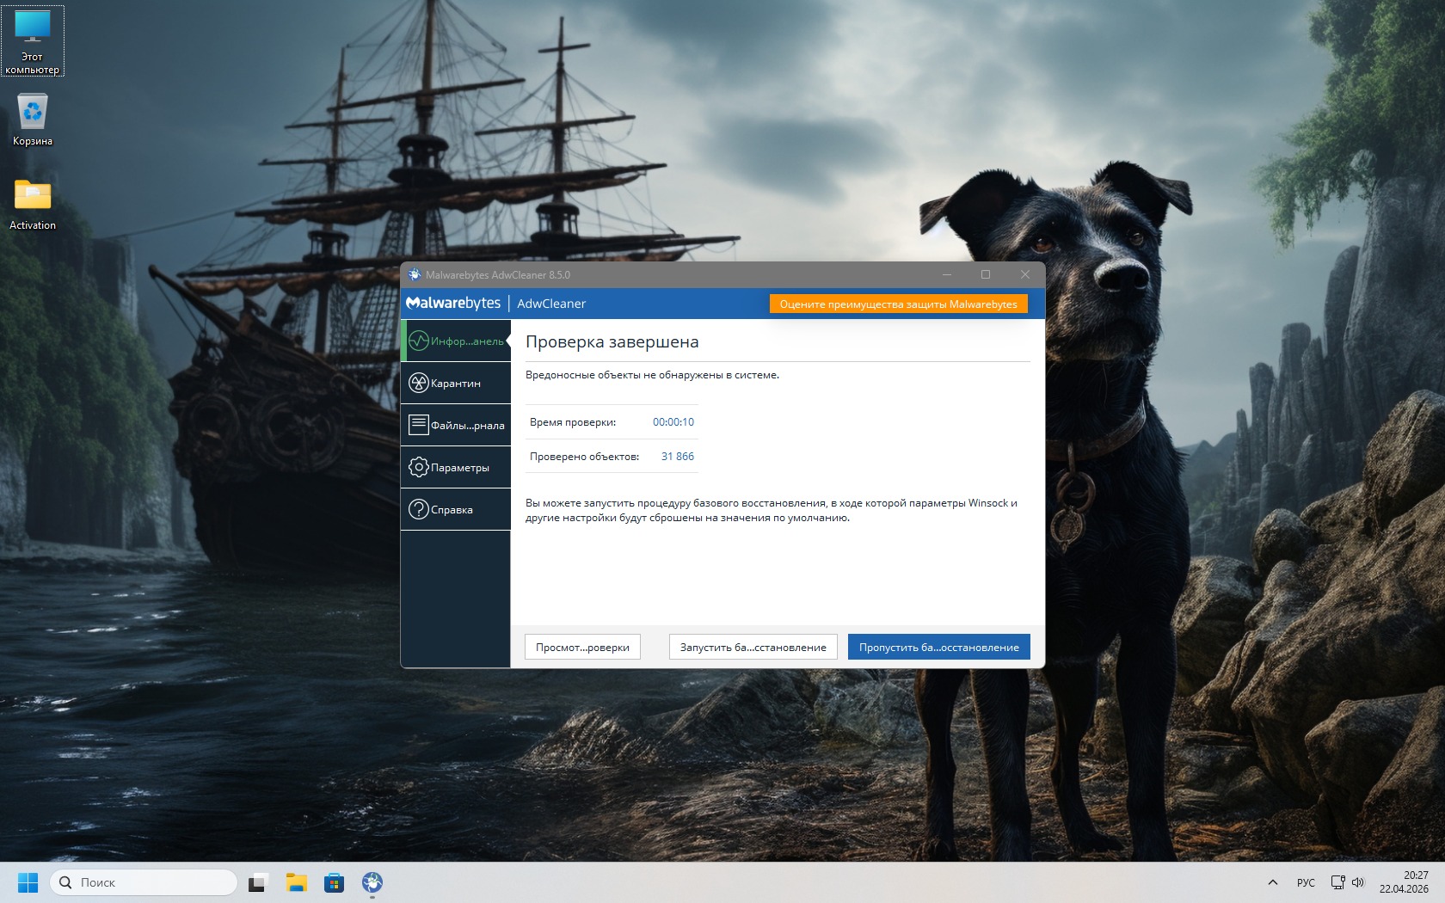
Task: Open the Recycle Bin (Корзина) desktop icon
Action: (33, 114)
